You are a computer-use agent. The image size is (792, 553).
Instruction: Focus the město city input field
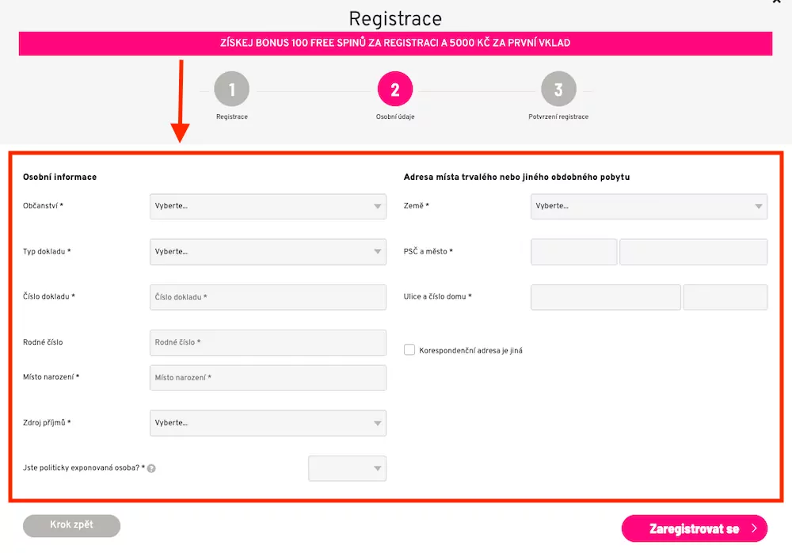pos(693,251)
